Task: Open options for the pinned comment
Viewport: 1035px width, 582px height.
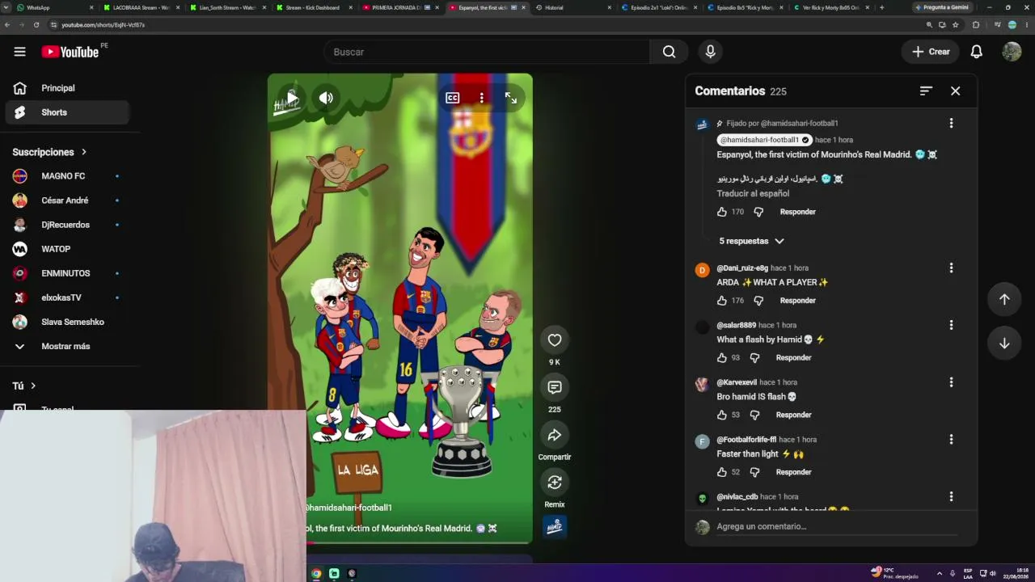Action: 951,124
